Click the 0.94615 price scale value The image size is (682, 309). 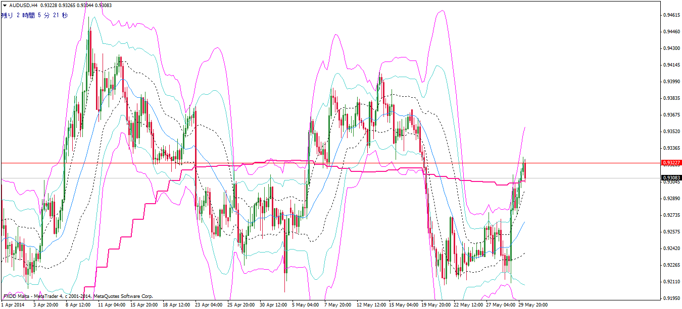coord(671,15)
